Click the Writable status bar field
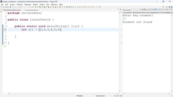173x97 pixels. (x=79, y=96)
